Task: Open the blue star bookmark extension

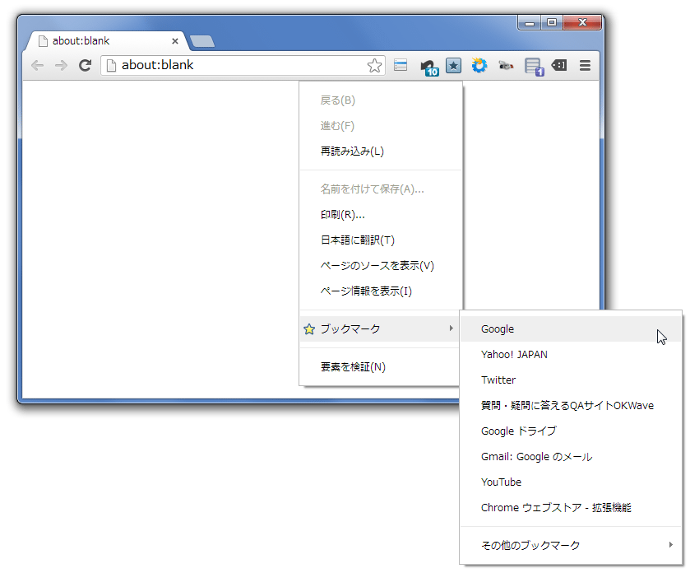Action: [x=454, y=66]
